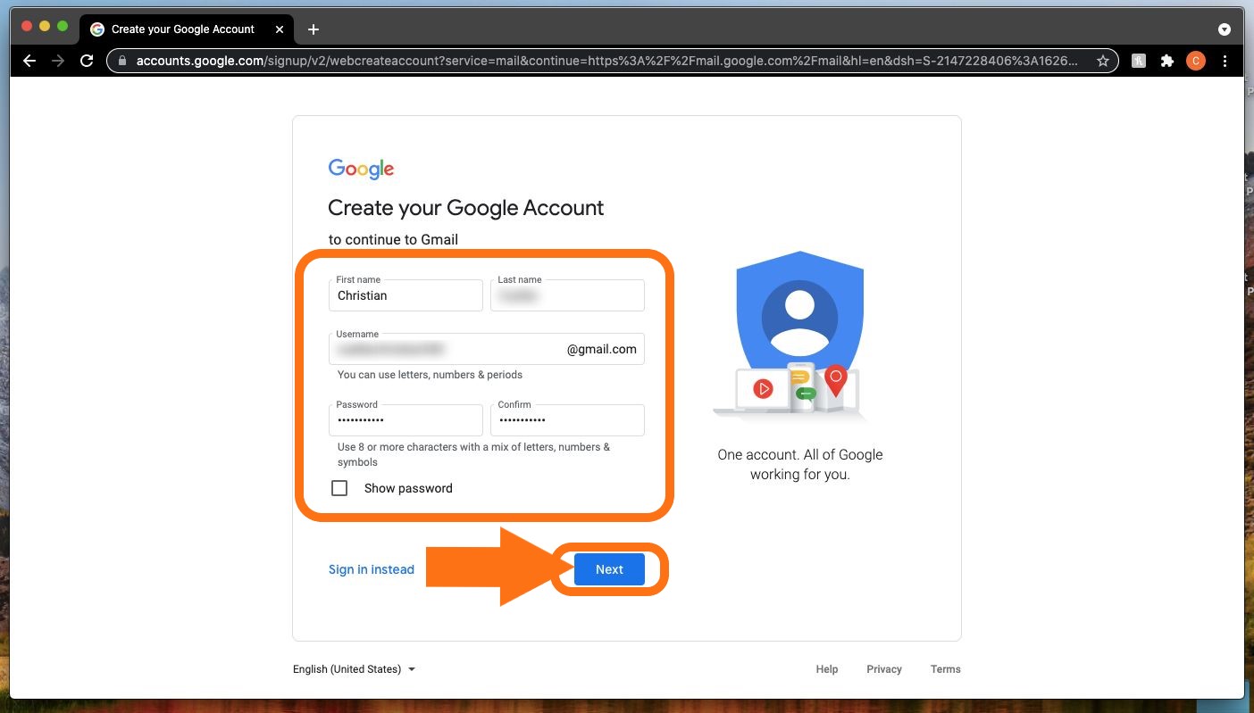Open the orange C profile avatar
The height and width of the screenshot is (713, 1254).
tap(1196, 61)
